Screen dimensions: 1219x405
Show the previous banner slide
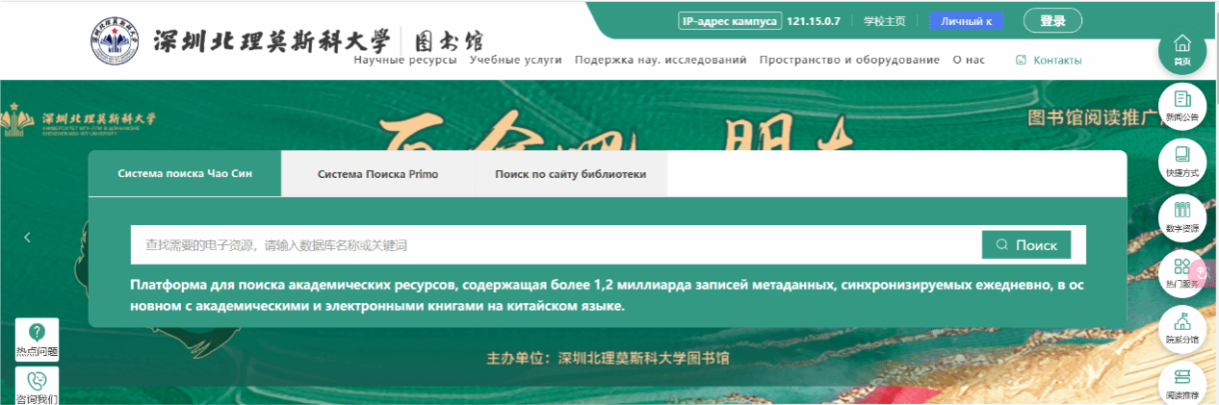pos(28,238)
